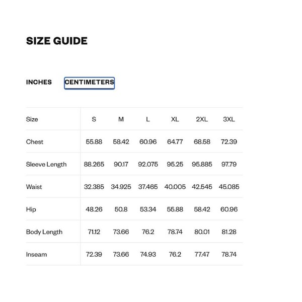Screen dimensions: 302x302
Task: Select the M size column header
Action: (x=121, y=119)
